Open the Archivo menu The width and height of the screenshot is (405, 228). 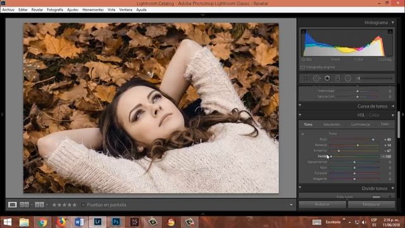point(8,10)
